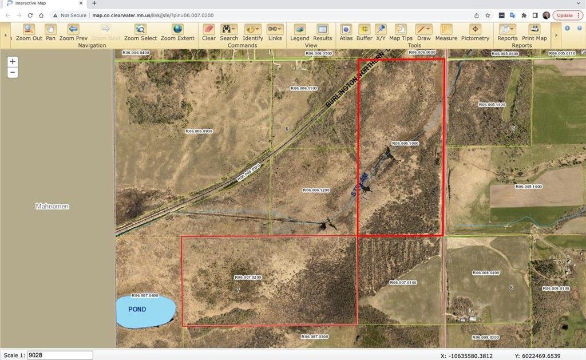Expand the Update dropdown in the browser

coord(567,15)
